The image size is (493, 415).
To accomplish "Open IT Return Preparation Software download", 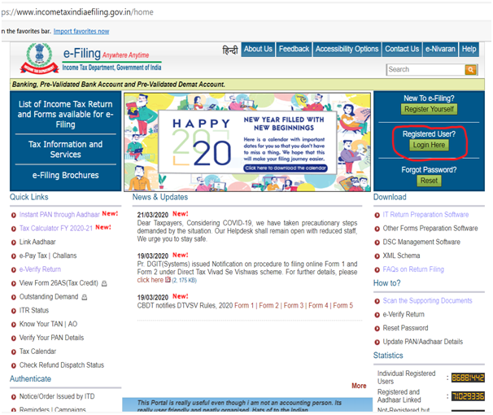I will click(425, 215).
